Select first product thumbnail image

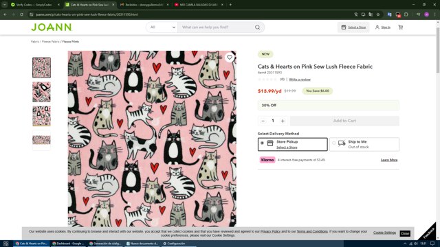pyautogui.click(x=41, y=67)
